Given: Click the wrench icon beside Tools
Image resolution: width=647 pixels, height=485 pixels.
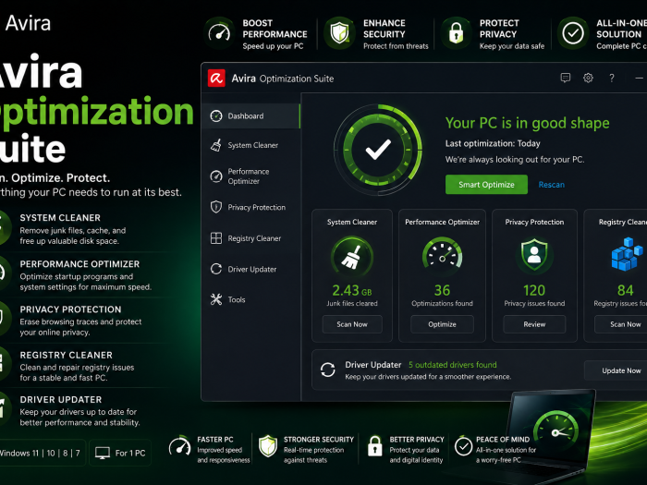Looking at the screenshot, I should tap(216, 299).
